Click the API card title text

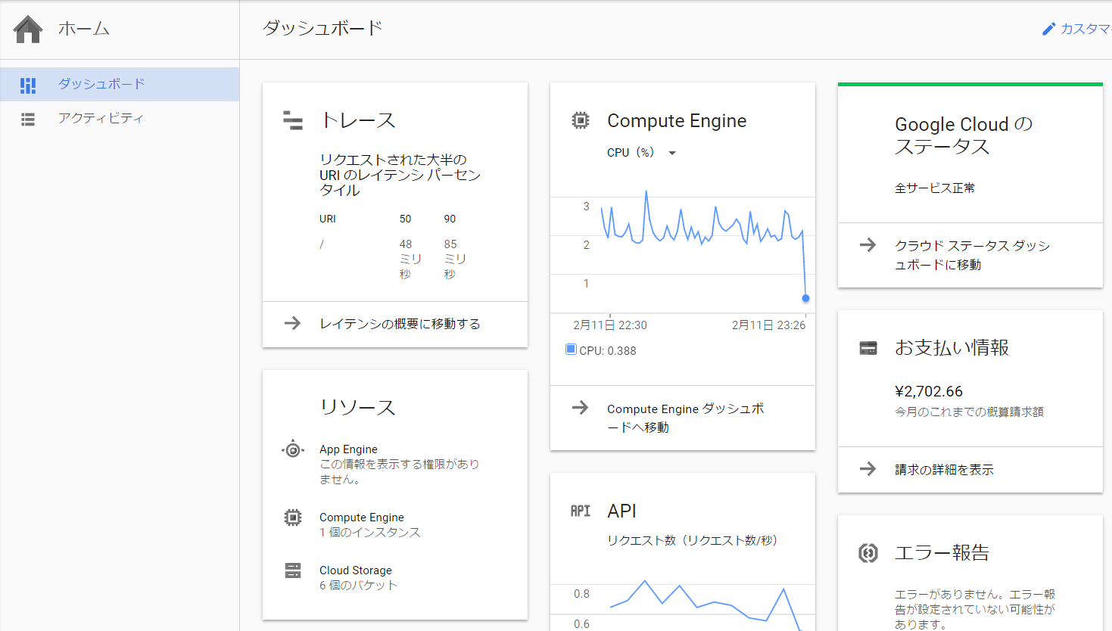(621, 511)
